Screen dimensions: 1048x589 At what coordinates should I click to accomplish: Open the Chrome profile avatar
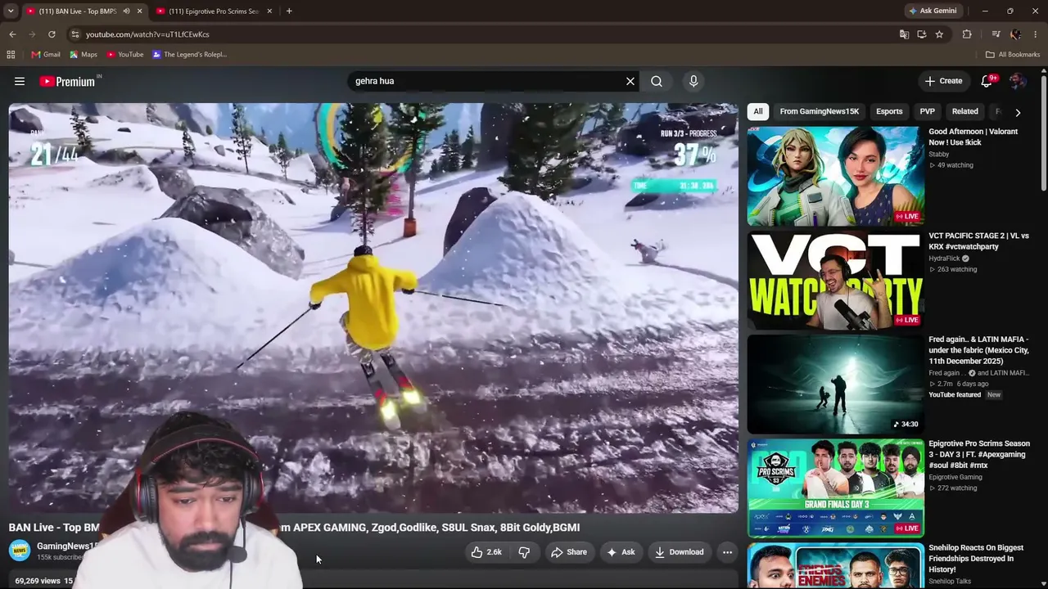1016,34
